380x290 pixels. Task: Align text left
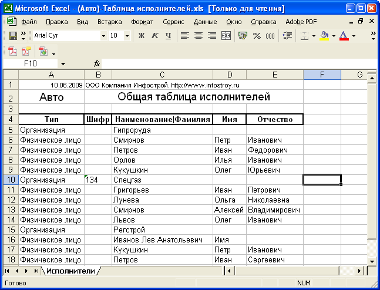(x=184, y=36)
